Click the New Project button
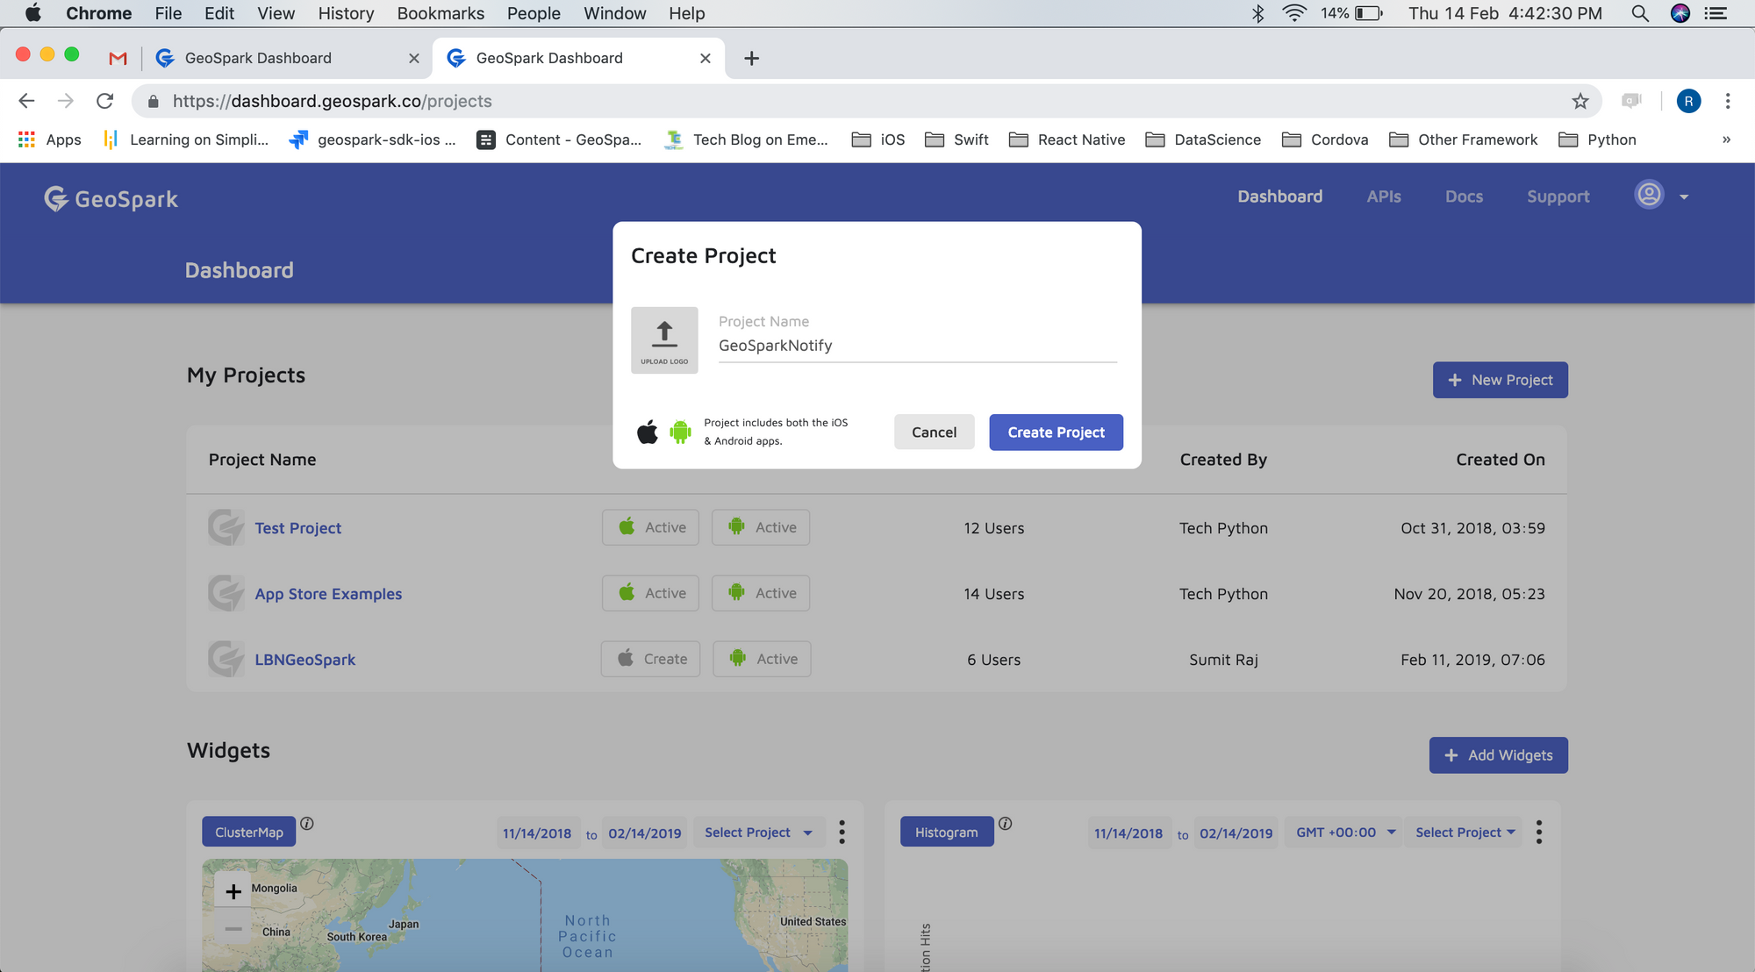The width and height of the screenshot is (1755, 972). point(1500,380)
